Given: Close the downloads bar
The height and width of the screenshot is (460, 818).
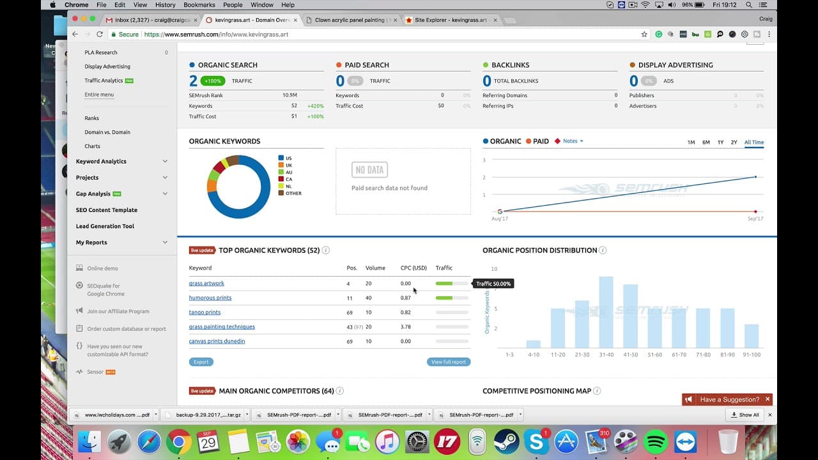Looking at the screenshot, I should (769, 415).
